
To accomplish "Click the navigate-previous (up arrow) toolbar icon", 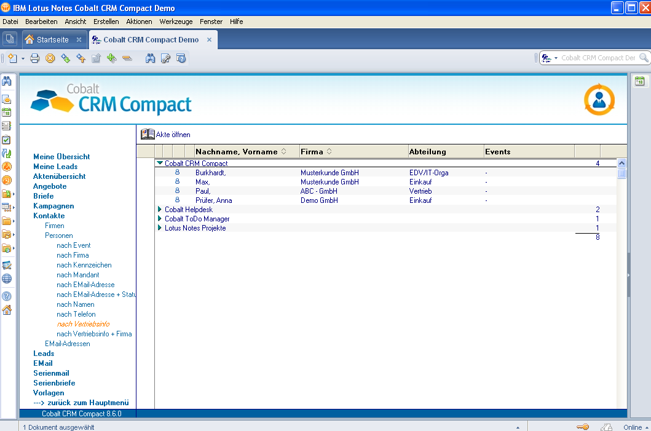I will [81, 58].
